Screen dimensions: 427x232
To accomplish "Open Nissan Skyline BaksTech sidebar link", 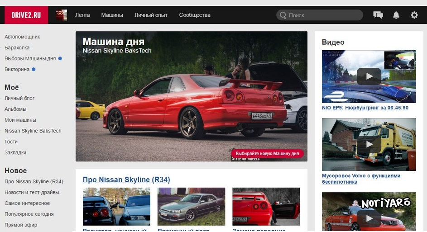I will (33, 131).
